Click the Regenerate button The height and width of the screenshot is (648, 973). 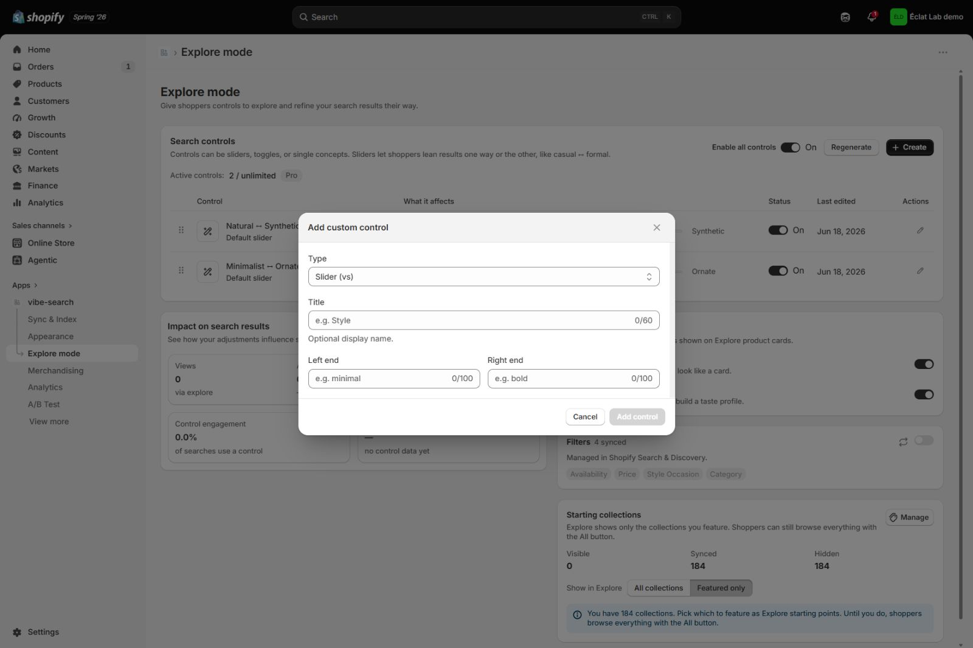851,147
